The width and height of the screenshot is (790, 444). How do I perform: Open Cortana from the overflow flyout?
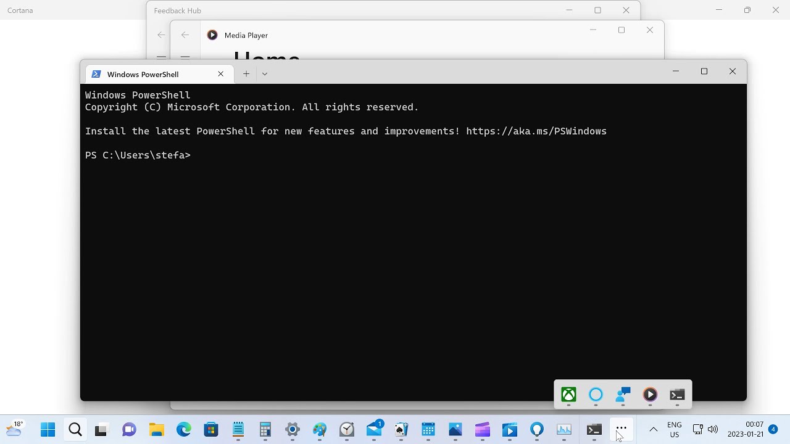[x=596, y=395]
